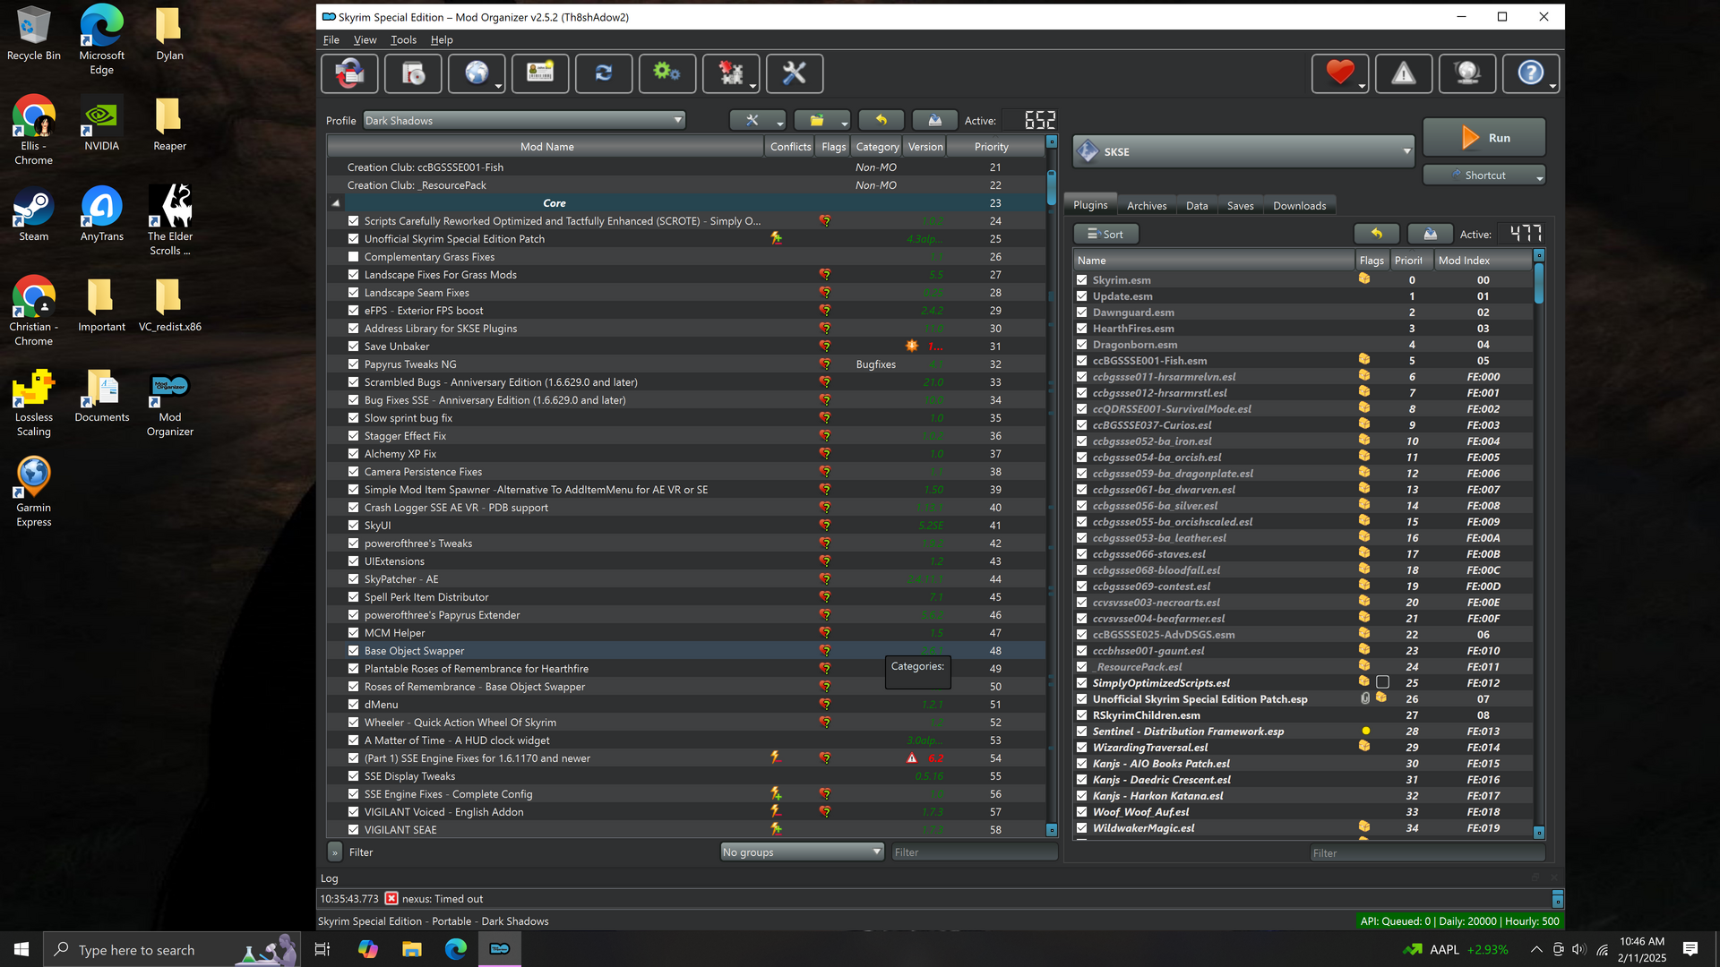Expand the filter panel chevron button
The width and height of the screenshot is (1720, 967).
[x=334, y=852]
